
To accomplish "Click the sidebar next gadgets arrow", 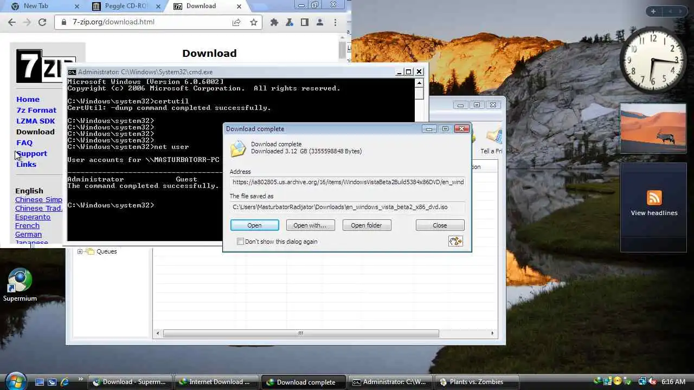I will pos(681,11).
